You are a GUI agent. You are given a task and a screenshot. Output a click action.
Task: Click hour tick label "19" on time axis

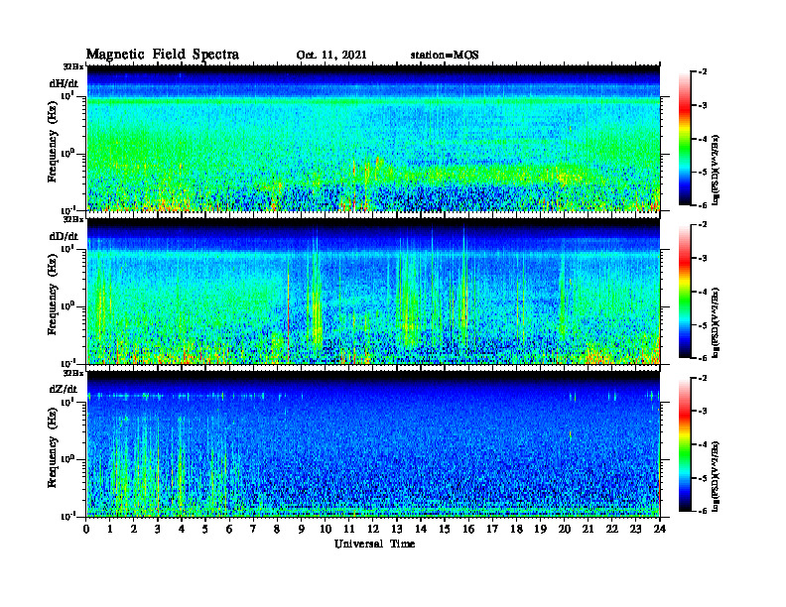pos(540,530)
